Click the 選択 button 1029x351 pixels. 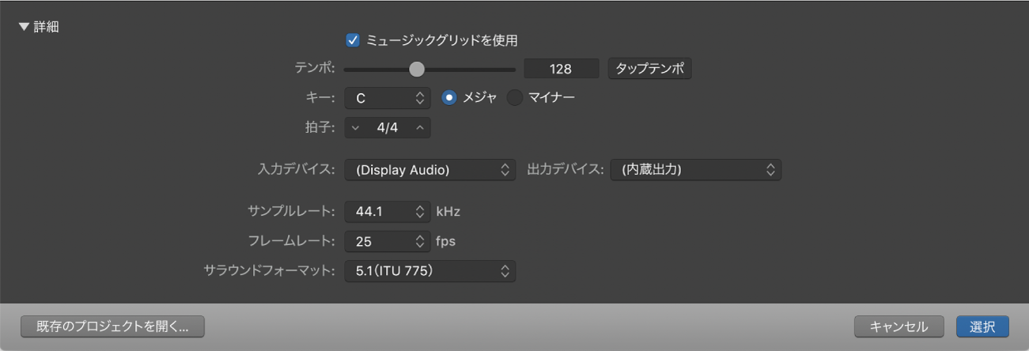coord(982,326)
